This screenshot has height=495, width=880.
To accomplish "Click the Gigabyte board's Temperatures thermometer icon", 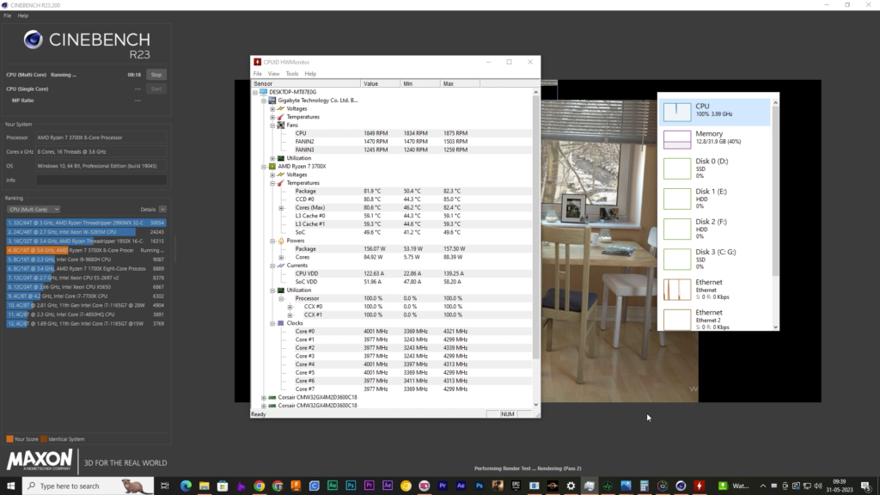I will click(x=281, y=117).
